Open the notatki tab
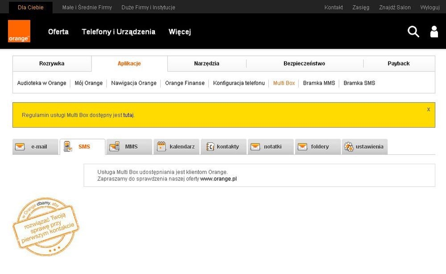 (x=271, y=147)
